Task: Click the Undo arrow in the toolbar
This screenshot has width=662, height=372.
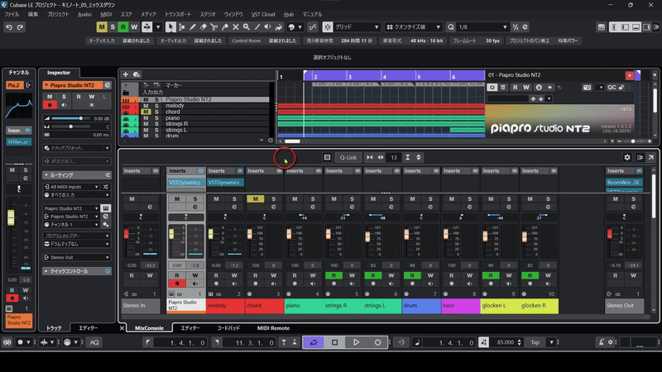Action: (x=9, y=27)
